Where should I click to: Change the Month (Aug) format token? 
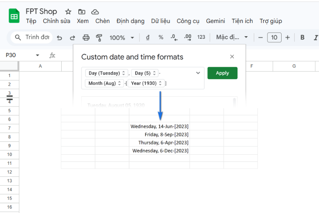(104, 83)
